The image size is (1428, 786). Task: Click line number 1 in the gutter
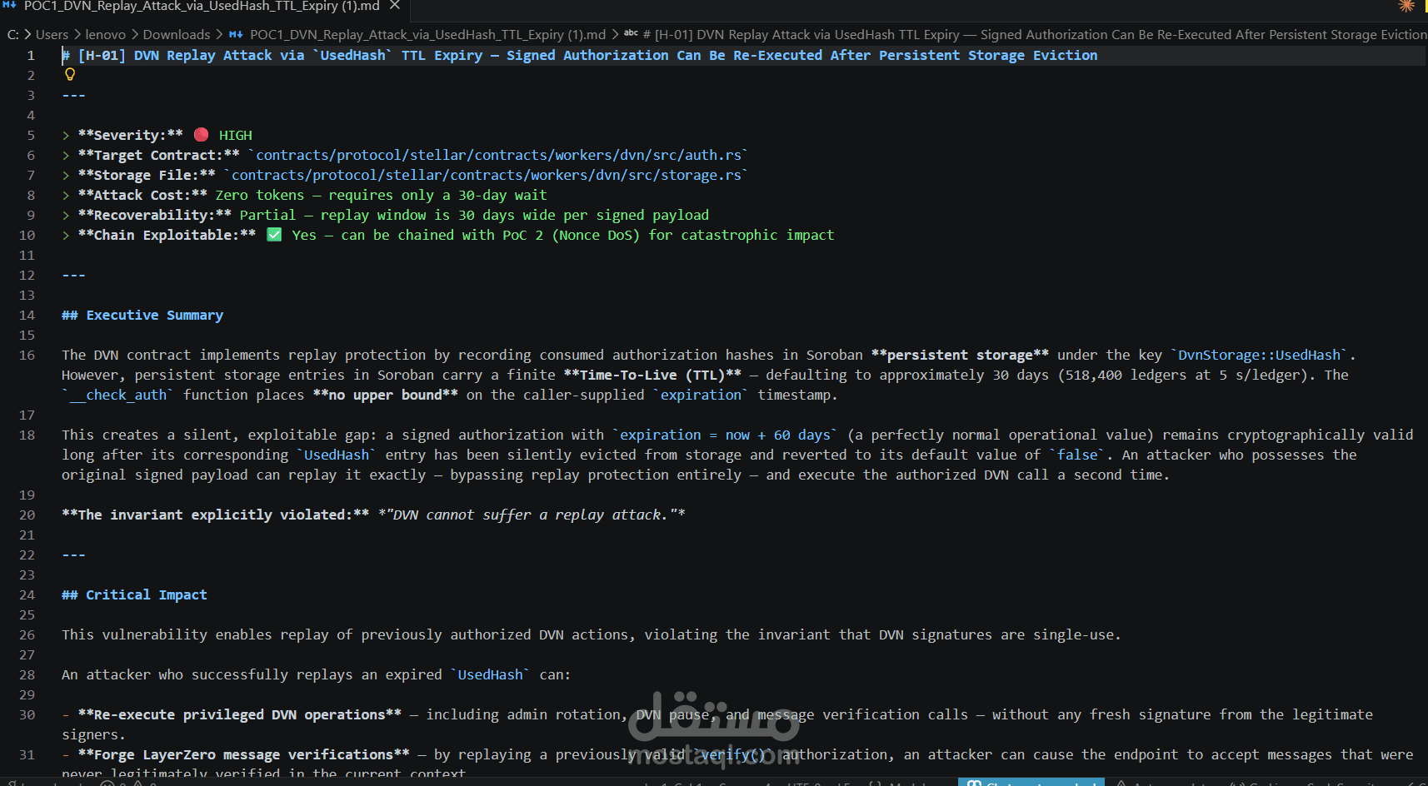pyautogui.click(x=31, y=55)
